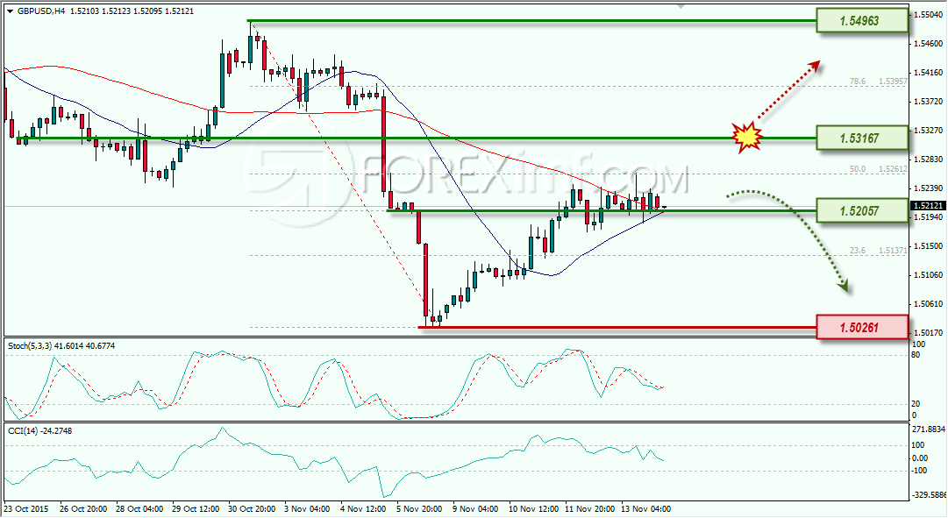Image resolution: width=948 pixels, height=518 pixels.
Task: Click the 4 Nov 12:00 time label
Action: [x=363, y=509]
